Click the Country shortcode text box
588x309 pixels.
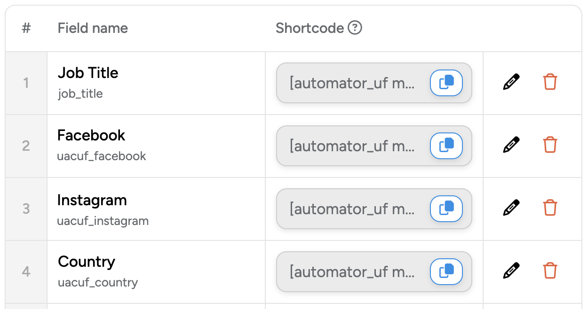352,271
